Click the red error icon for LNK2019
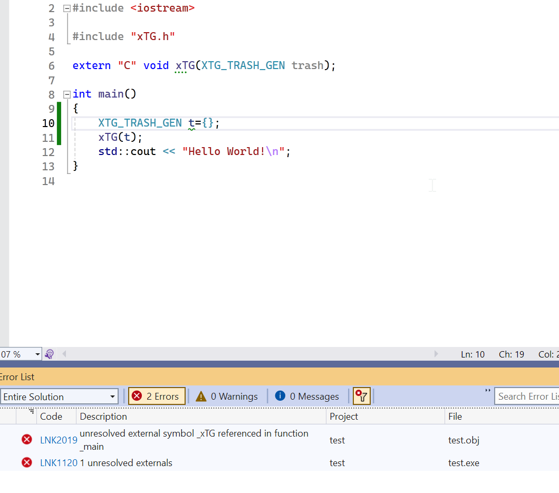 (x=26, y=439)
